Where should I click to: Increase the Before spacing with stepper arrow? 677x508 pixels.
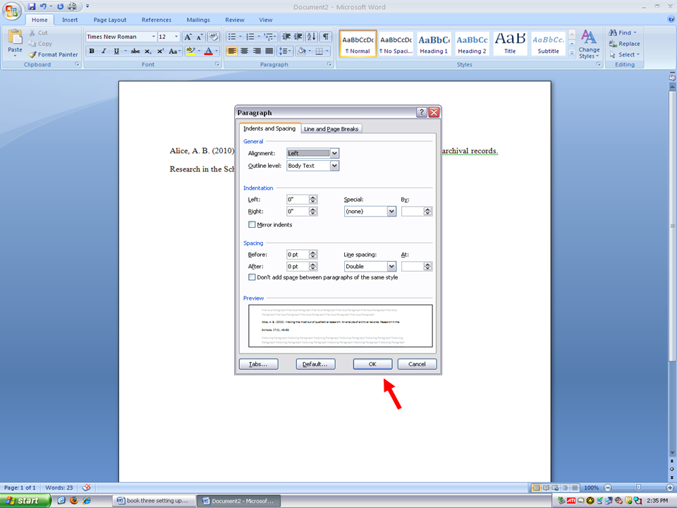[313, 253]
